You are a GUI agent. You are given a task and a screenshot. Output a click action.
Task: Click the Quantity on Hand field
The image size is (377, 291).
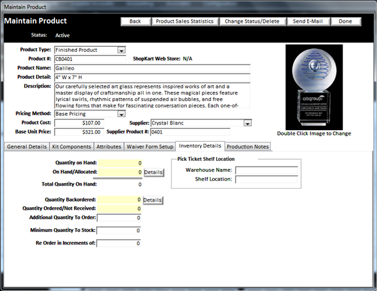tap(120, 163)
